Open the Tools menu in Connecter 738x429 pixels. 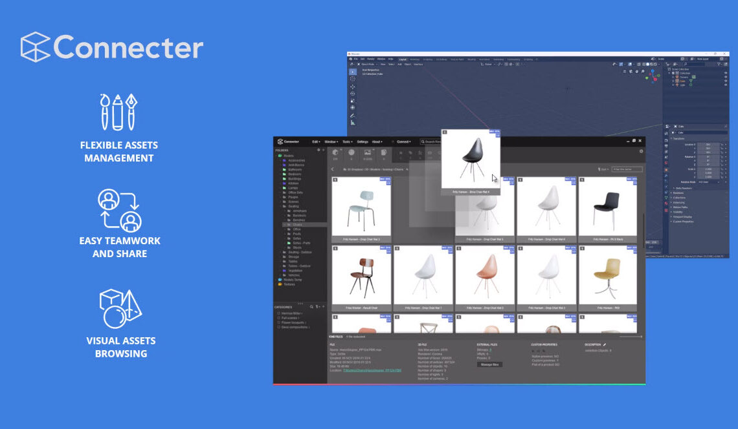[347, 141]
